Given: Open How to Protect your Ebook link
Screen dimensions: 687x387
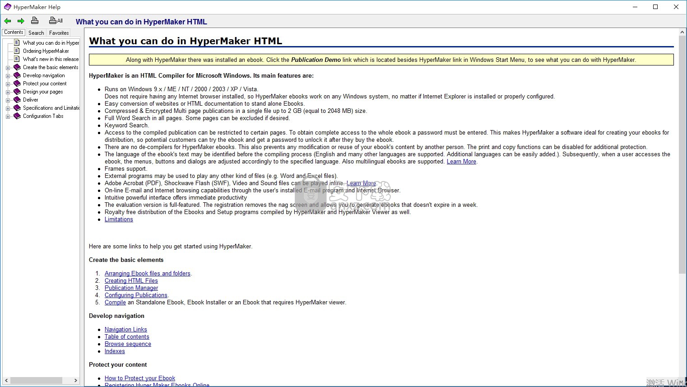Looking at the screenshot, I should pyautogui.click(x=140, y=378).
